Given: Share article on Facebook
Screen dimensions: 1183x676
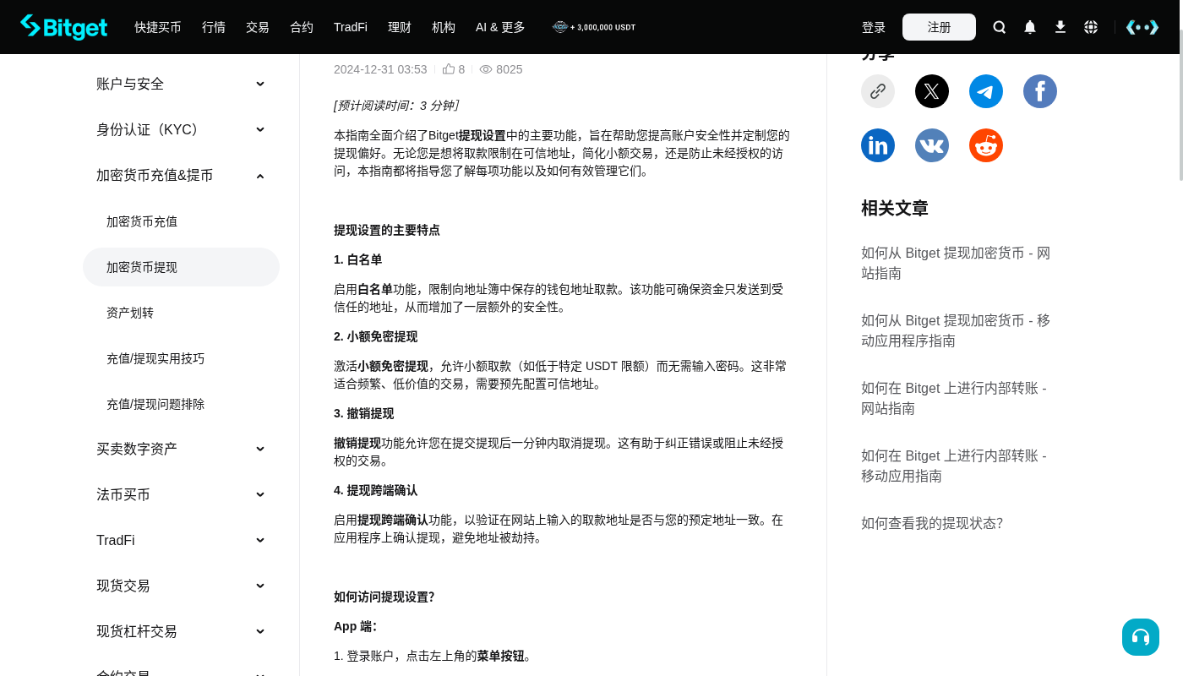Looking at the screenshot, I should tap(1040, 91).
